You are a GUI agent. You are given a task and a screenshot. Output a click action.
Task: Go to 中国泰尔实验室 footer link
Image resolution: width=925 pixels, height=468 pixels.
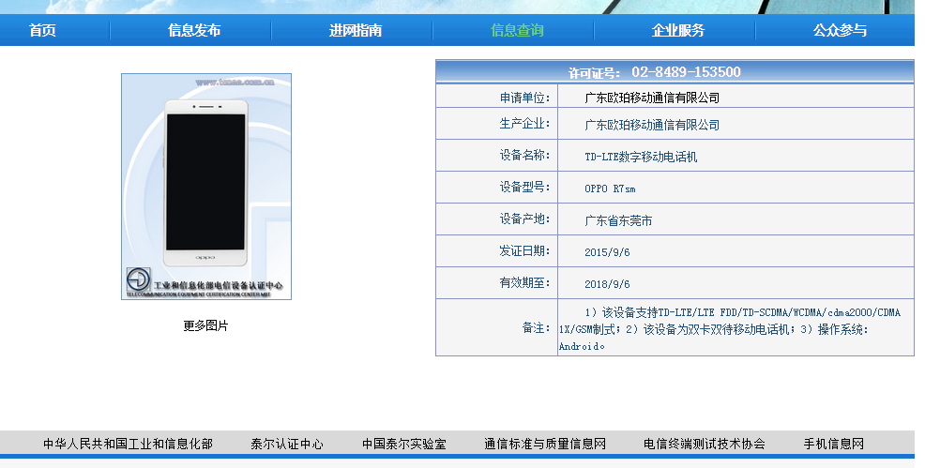(x=404, y=444)
